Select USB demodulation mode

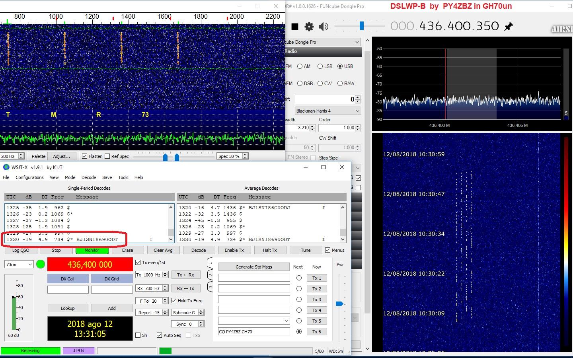pyautogui.click(x=340, y=66)
